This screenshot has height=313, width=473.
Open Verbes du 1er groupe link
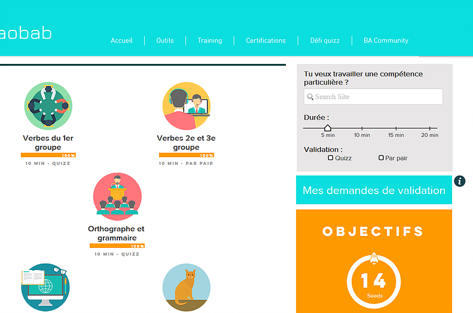pos(48,142)
